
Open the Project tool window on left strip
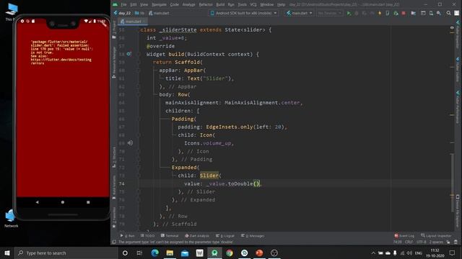pyautogui.click(x=114, y=29)
